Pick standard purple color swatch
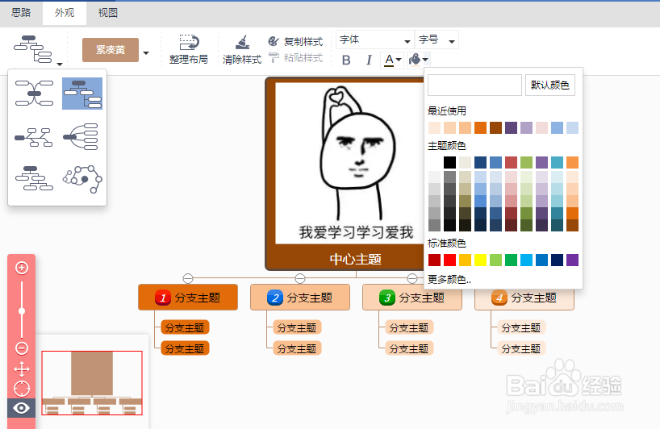 click(572, 260)
